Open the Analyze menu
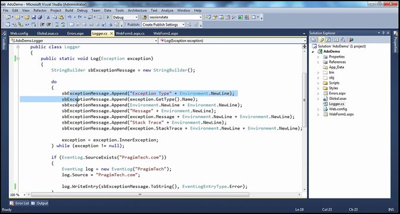The height and width of the screenshot is (214, 400). 167,11
